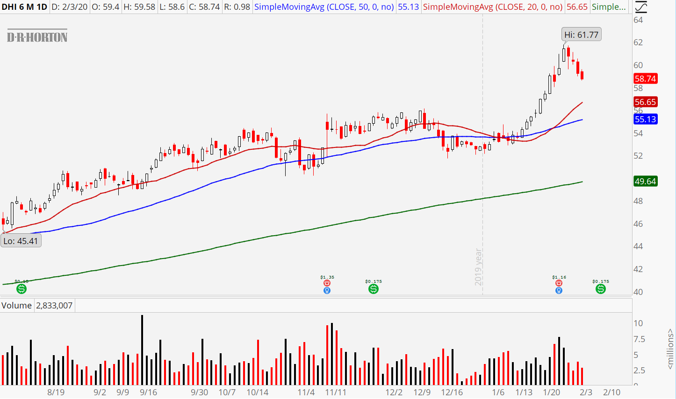This screenshot has width=676, height=399.
Task: Click the Lo: 45.41 price bubble
Action: click(x=21, y=241)
